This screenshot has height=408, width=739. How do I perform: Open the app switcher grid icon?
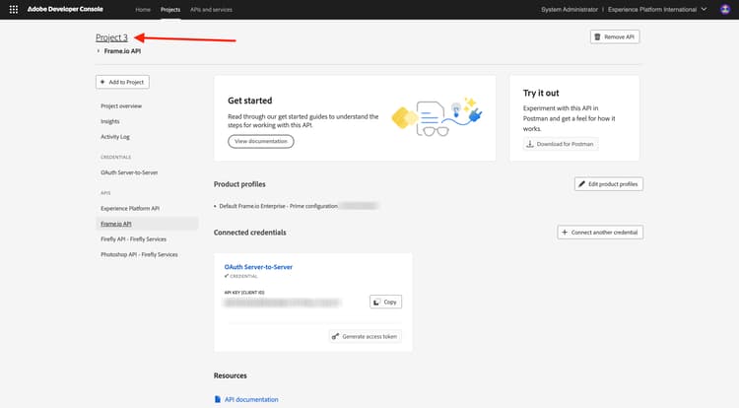click(14, 10)
